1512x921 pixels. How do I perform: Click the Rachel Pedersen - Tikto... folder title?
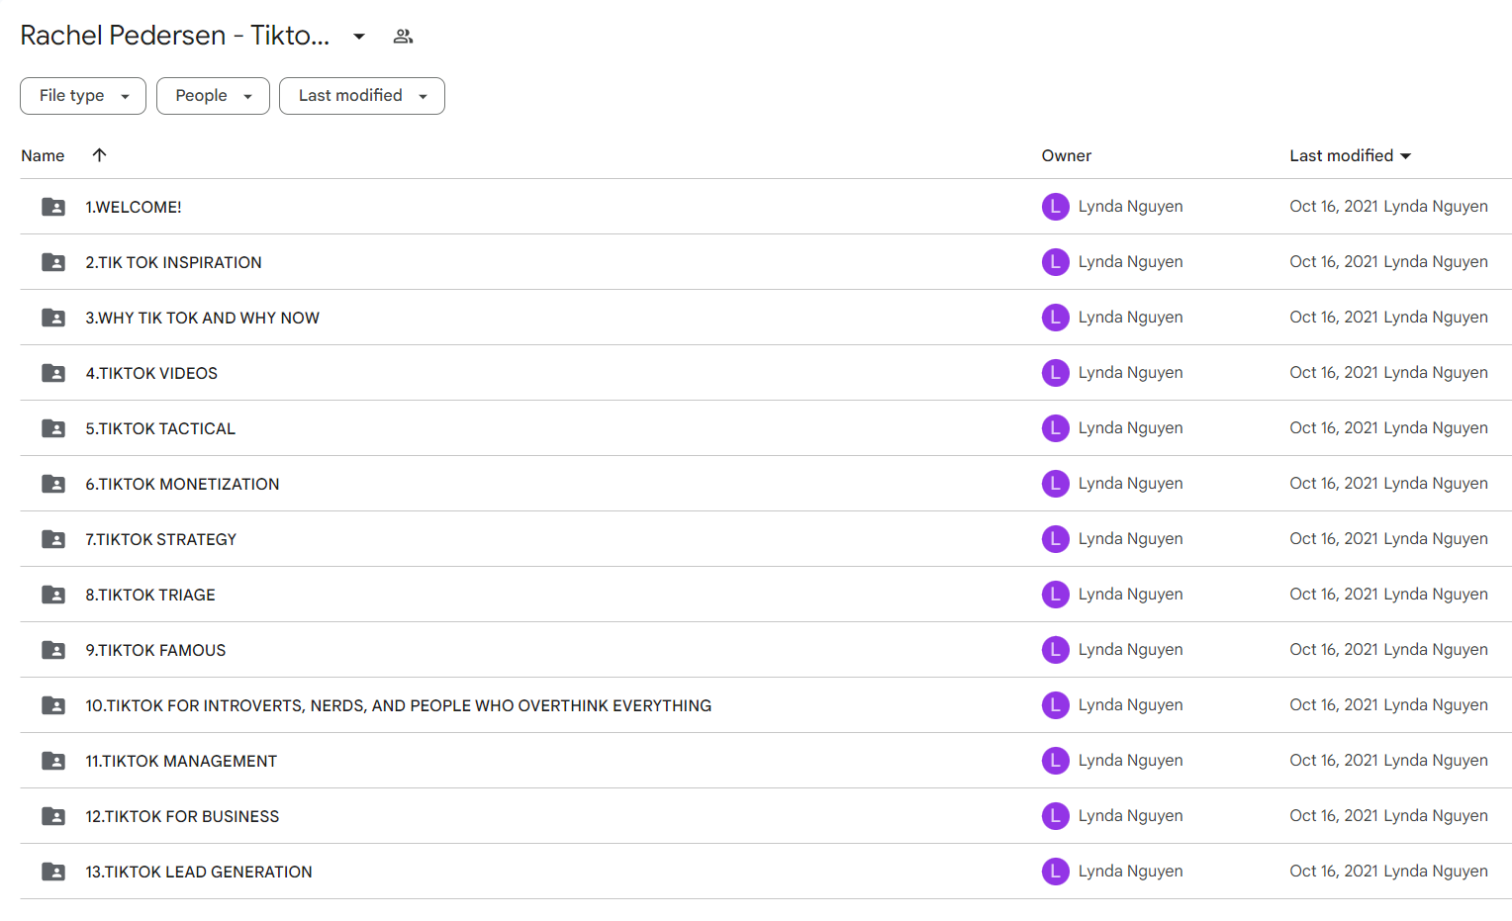point(175,36)
